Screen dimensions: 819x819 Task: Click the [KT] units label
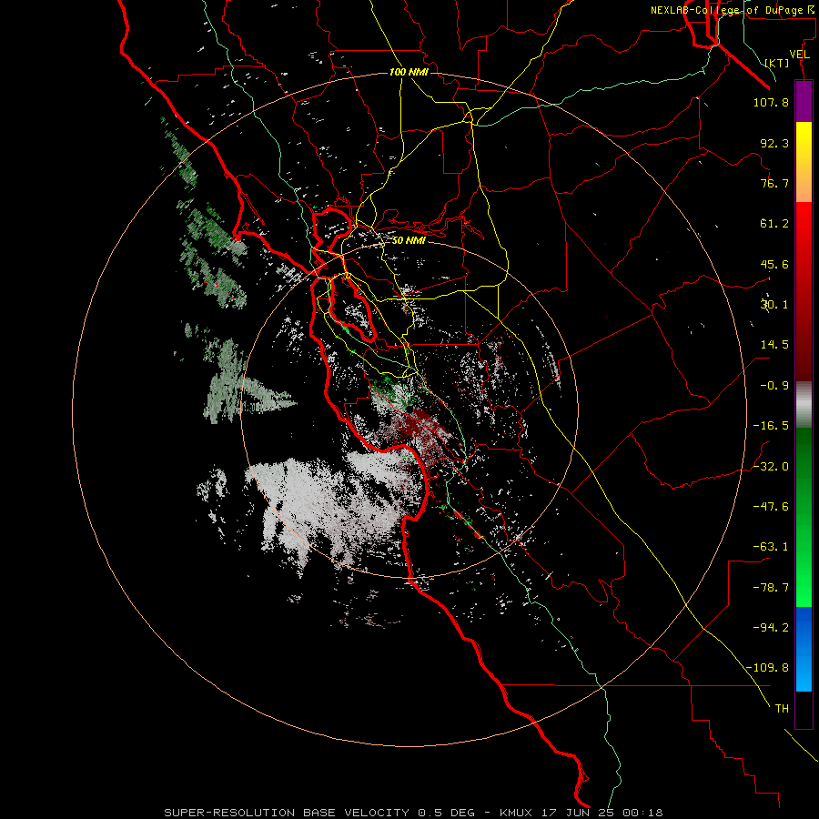777,63
